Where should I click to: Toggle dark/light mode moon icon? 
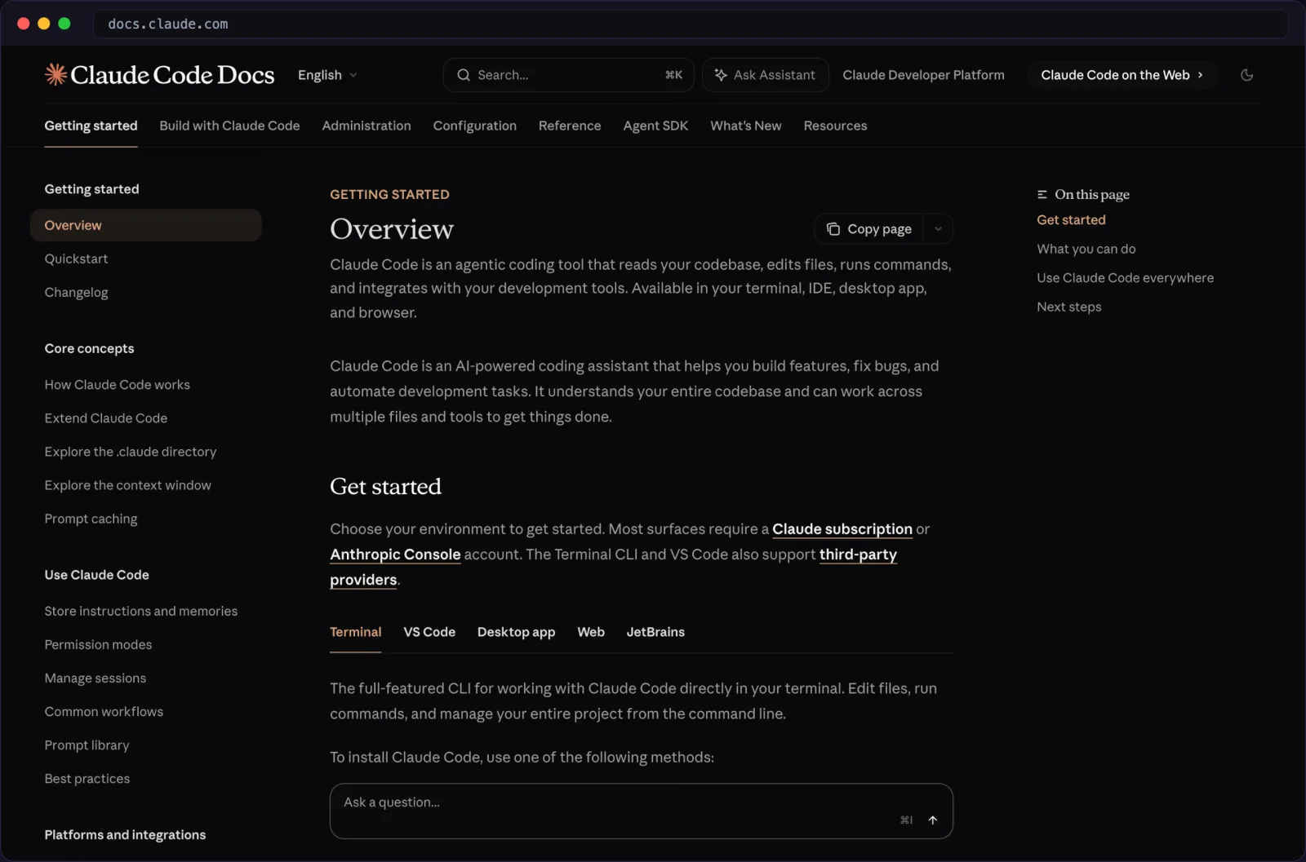[1246, 75]
